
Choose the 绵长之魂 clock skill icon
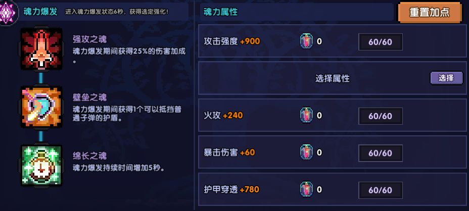[41, 165]
